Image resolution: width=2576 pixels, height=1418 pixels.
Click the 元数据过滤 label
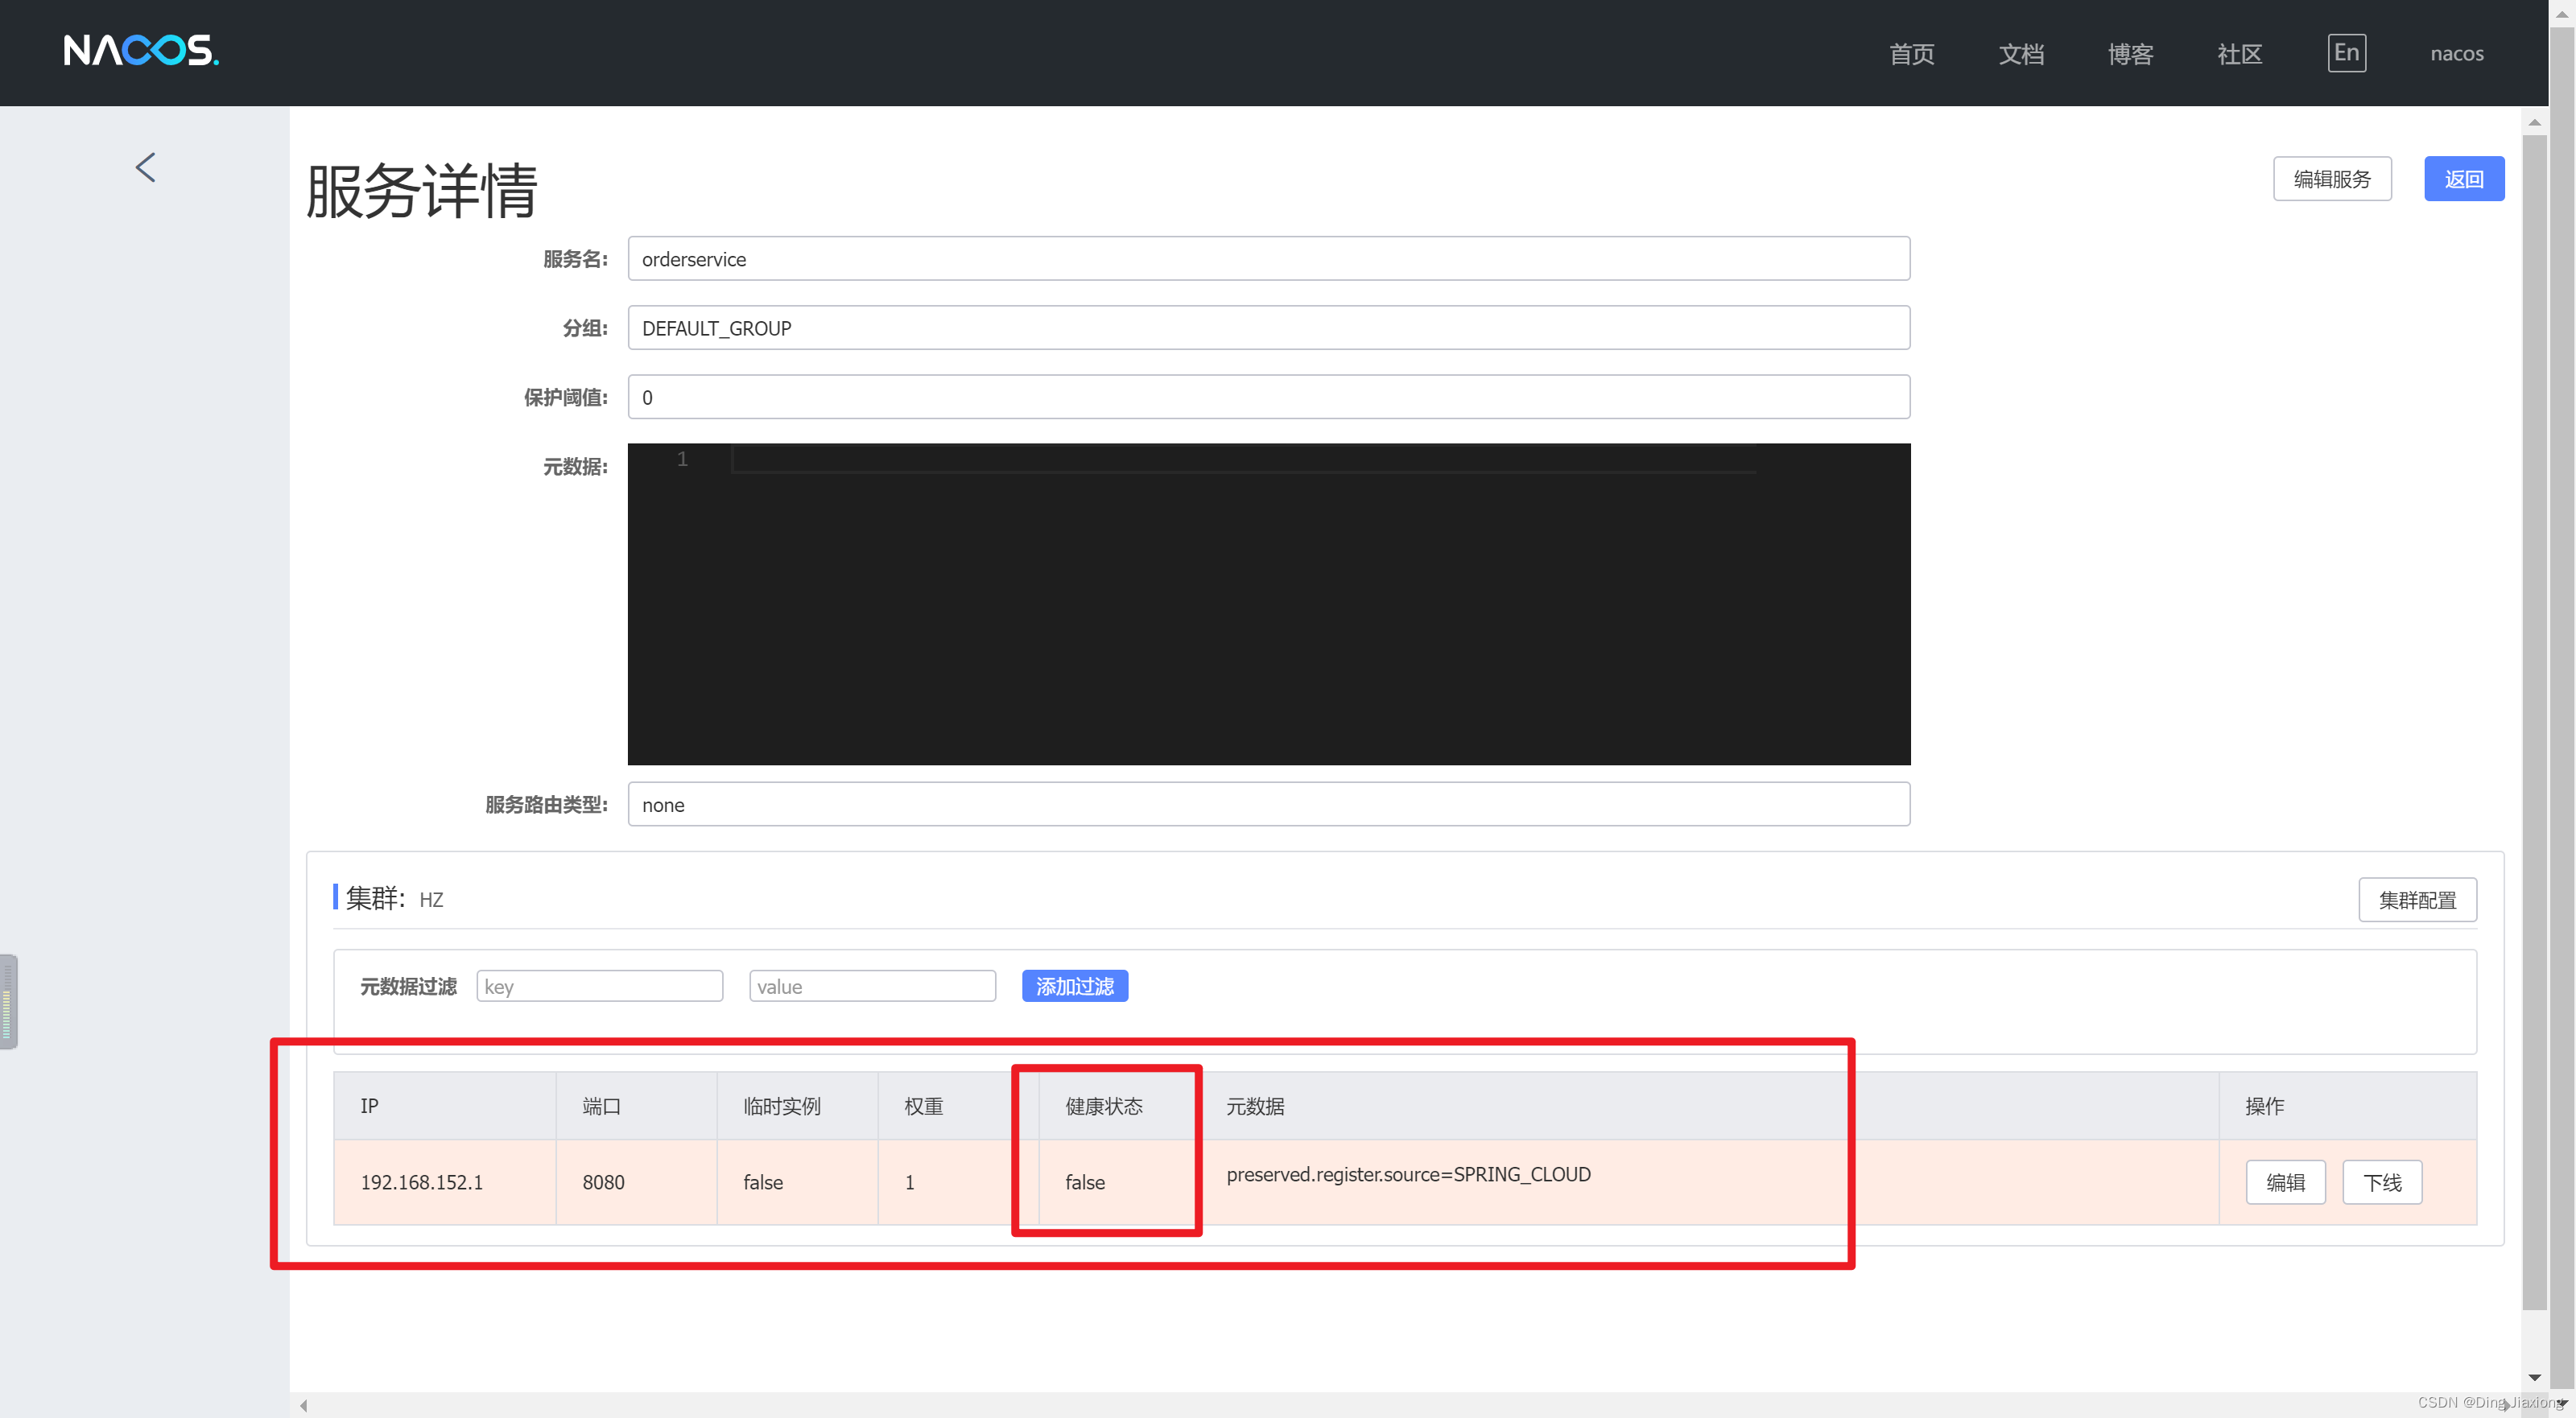408,986
